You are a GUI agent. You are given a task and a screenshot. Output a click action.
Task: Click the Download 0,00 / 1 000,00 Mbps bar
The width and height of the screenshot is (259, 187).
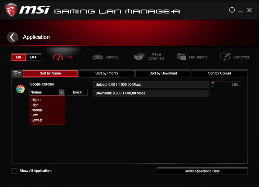pyautogui.click(x=151, y=93)
